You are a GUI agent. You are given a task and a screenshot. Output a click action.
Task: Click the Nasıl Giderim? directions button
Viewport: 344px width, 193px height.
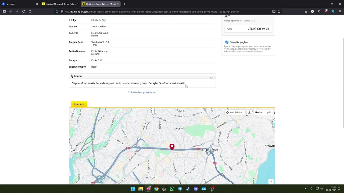[234, 112]
